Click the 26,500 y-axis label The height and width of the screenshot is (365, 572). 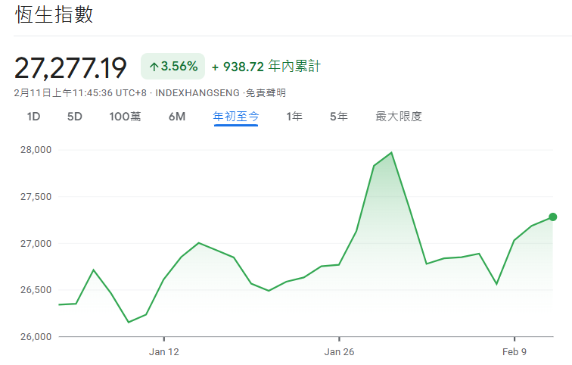pos(36,290)
